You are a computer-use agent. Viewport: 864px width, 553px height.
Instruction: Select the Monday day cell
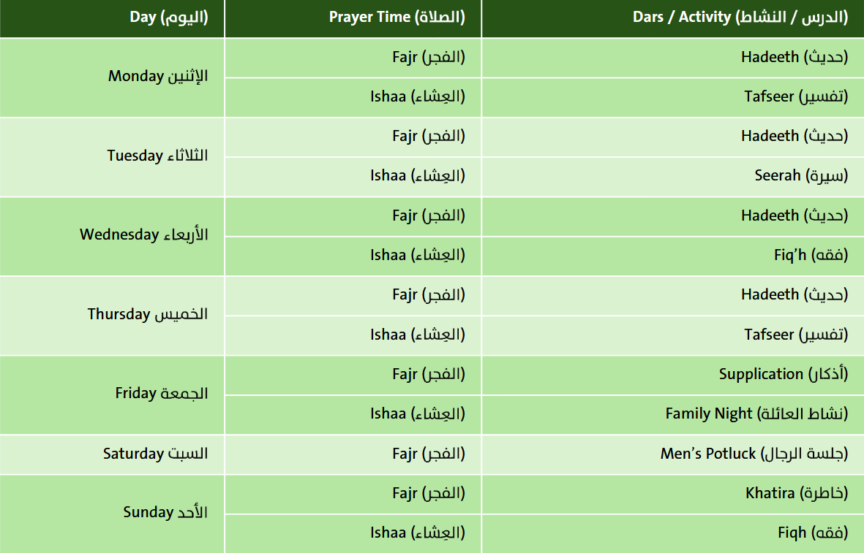(x=112, y=77)
